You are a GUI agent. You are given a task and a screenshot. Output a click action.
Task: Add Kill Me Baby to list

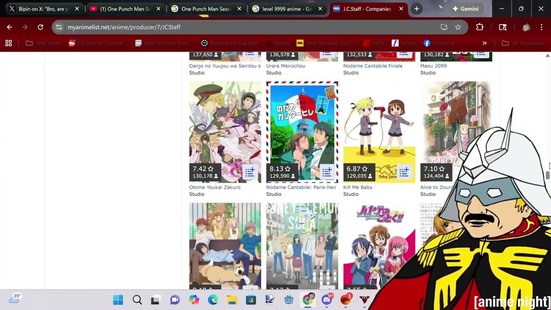404,173
